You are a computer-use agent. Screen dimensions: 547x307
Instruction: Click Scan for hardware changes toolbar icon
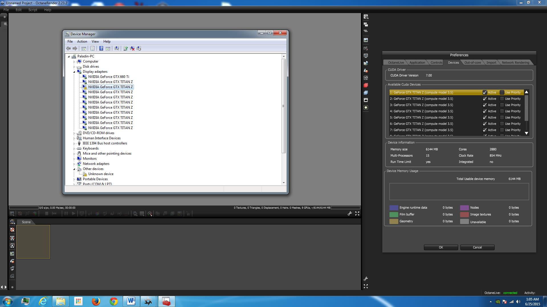tap(117, 49)
